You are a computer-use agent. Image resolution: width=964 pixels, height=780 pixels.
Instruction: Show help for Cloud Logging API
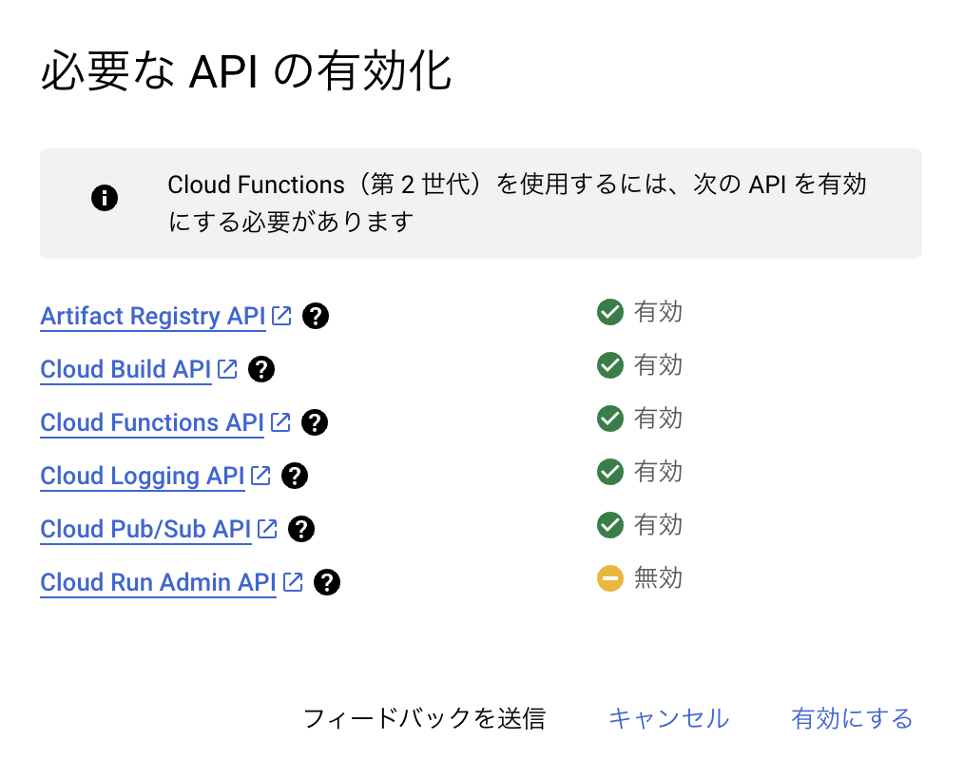[x=295, y=477]
